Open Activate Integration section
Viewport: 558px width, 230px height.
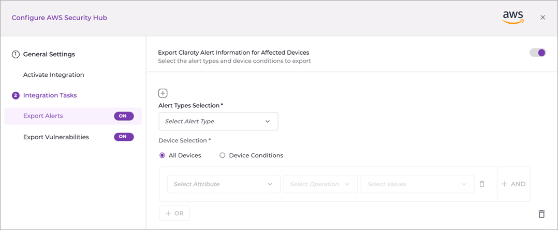point(54,75)
